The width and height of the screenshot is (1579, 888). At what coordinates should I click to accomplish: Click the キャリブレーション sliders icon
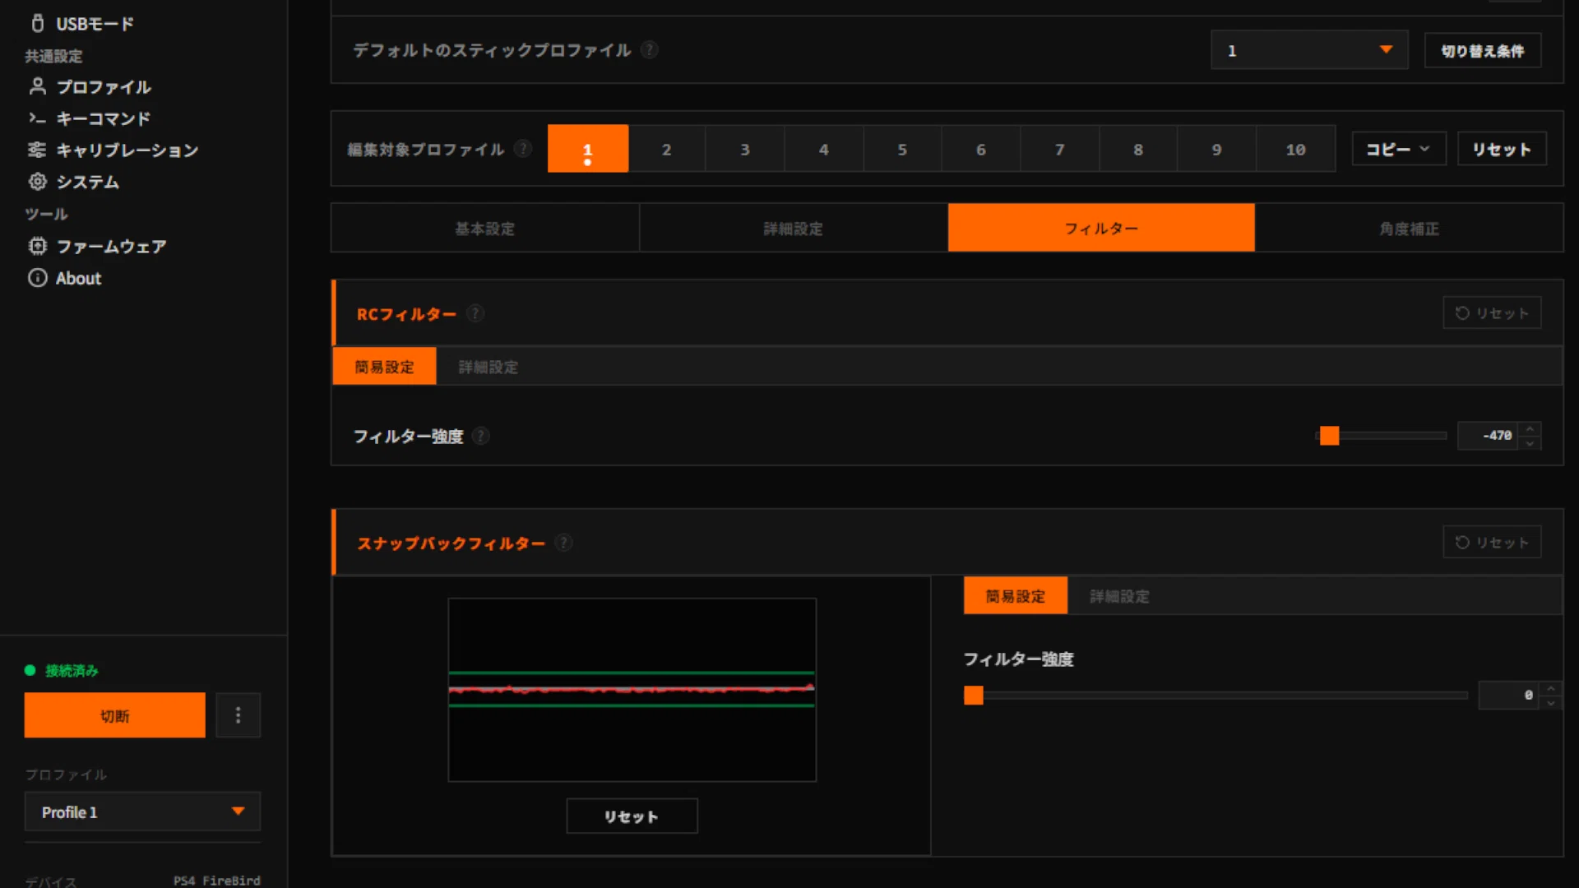37,150
